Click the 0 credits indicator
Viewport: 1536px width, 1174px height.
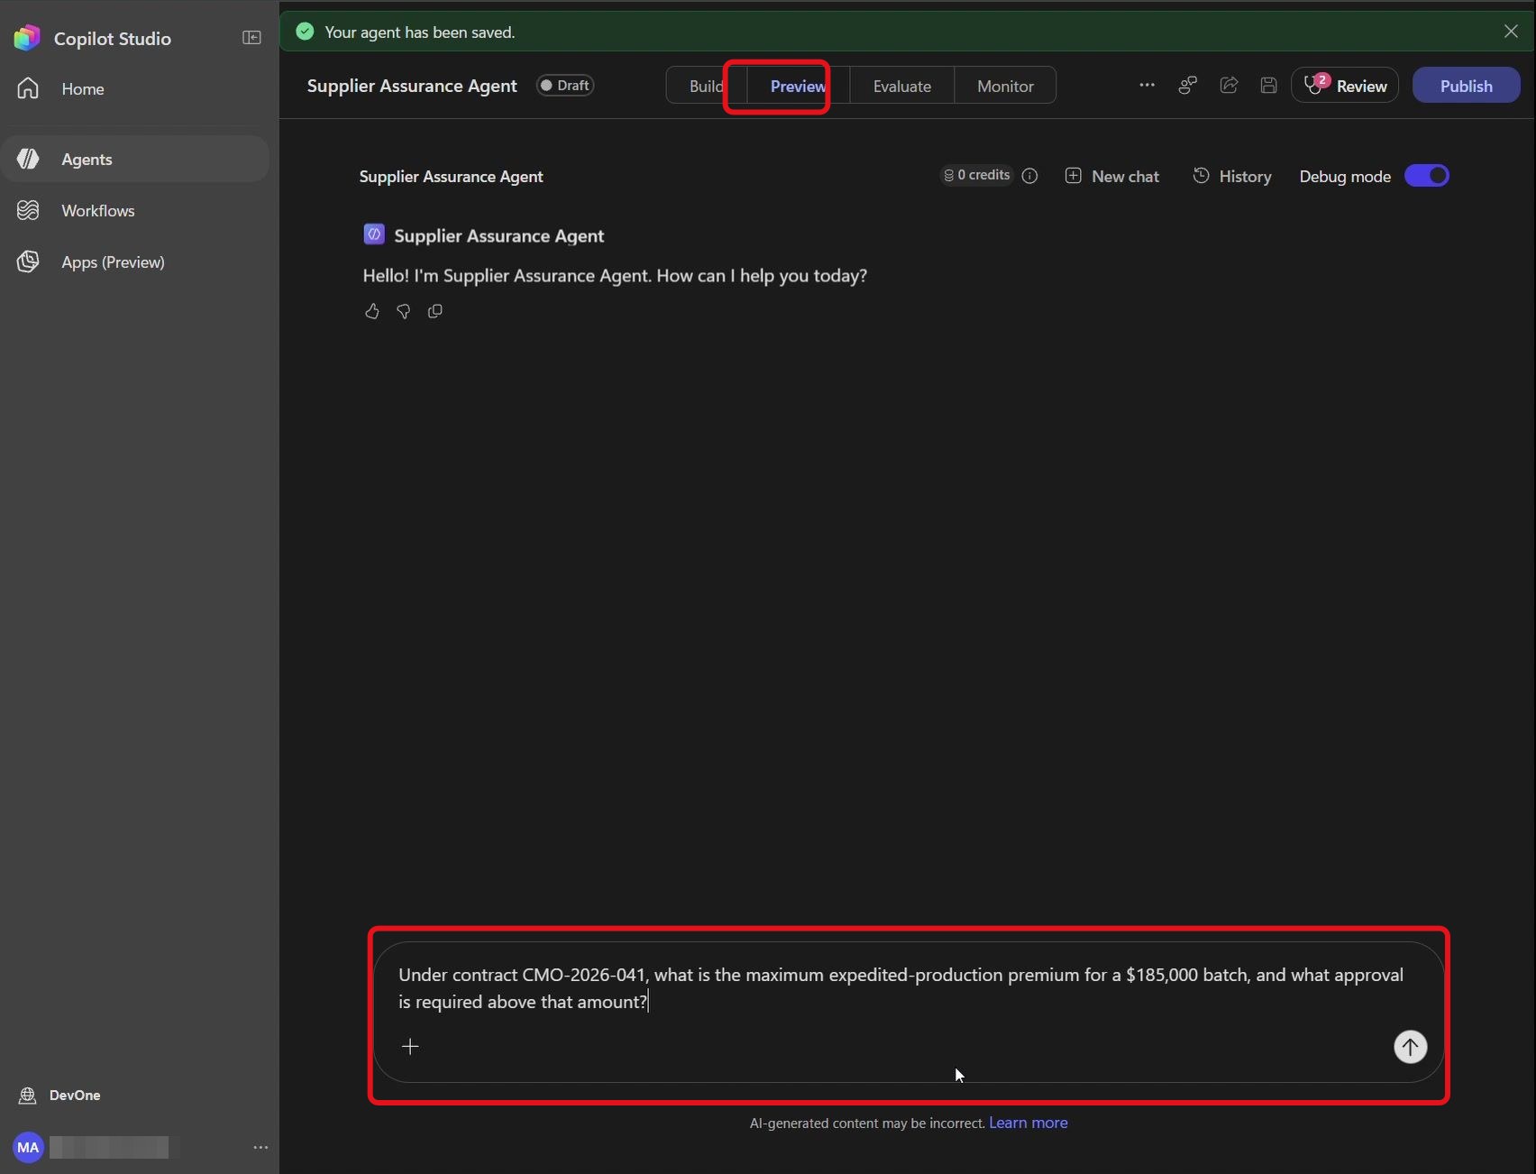(977, 175)
